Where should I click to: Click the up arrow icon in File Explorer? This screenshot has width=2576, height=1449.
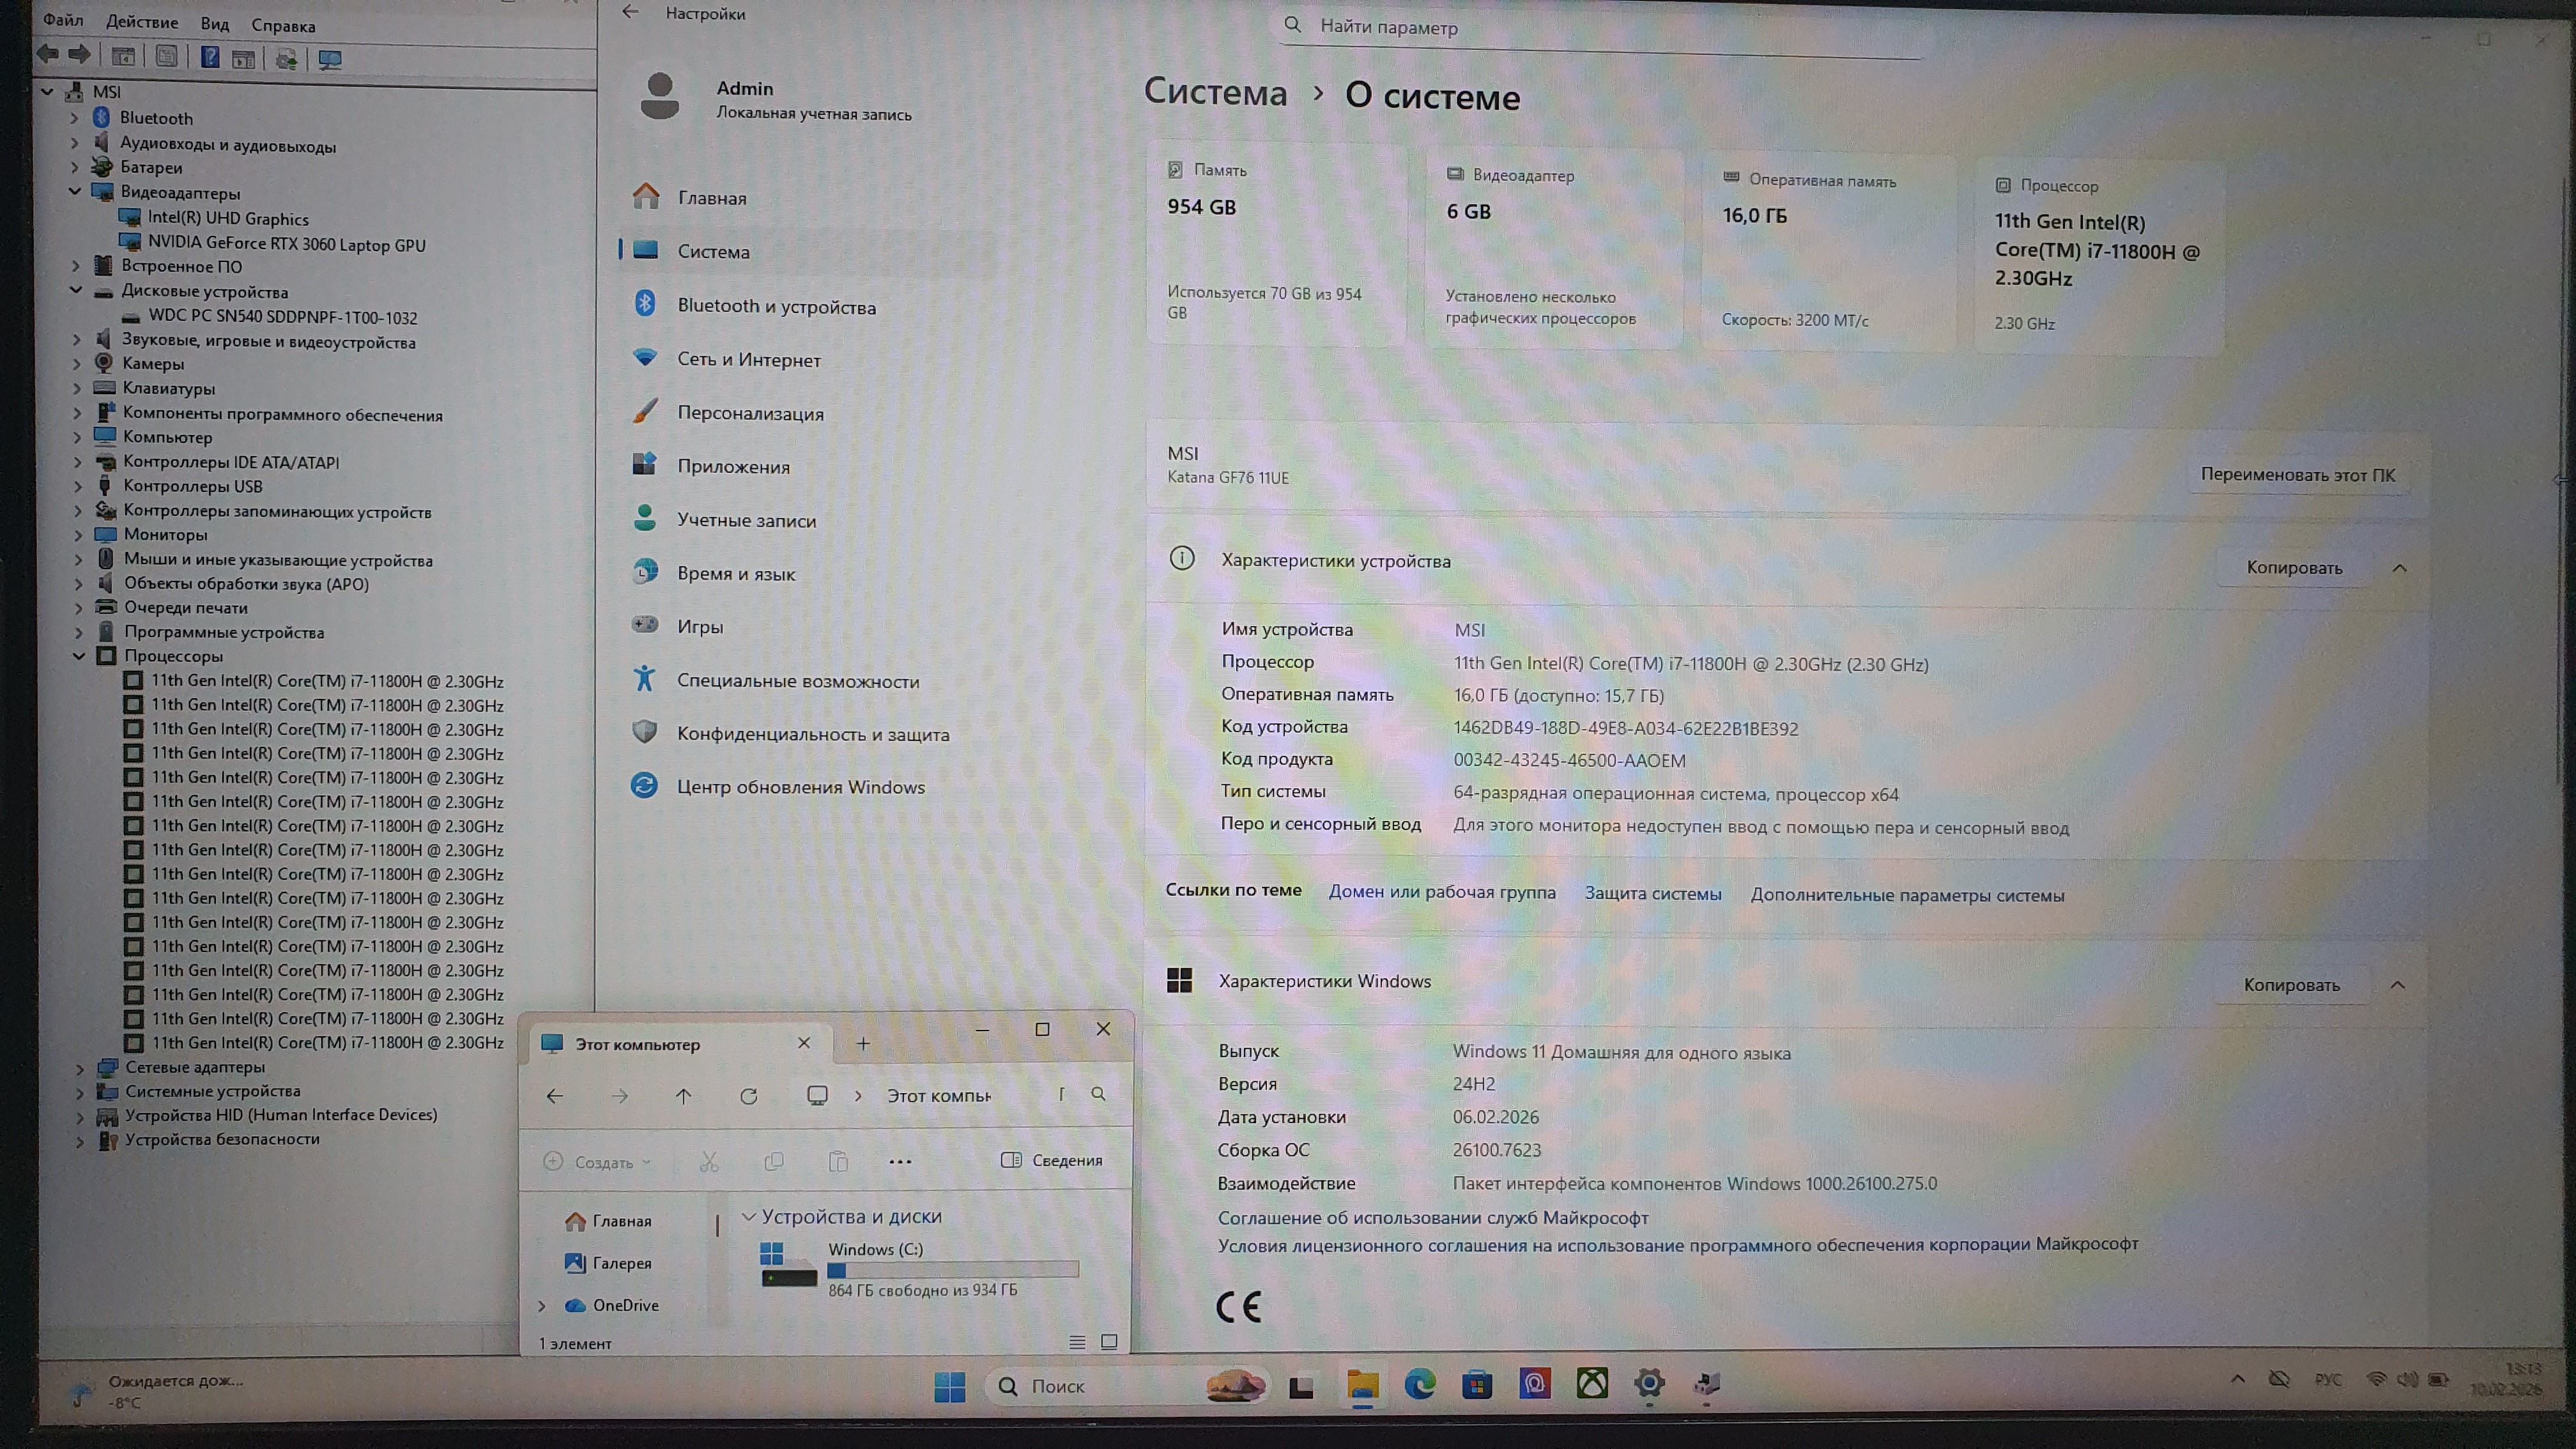683,1096
